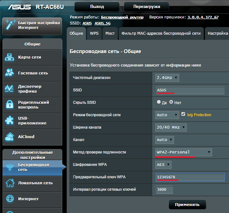229x213 pixels.
Task: Open the MAC address filter tab
Action: pyautogui.click(x=161, y=33)
